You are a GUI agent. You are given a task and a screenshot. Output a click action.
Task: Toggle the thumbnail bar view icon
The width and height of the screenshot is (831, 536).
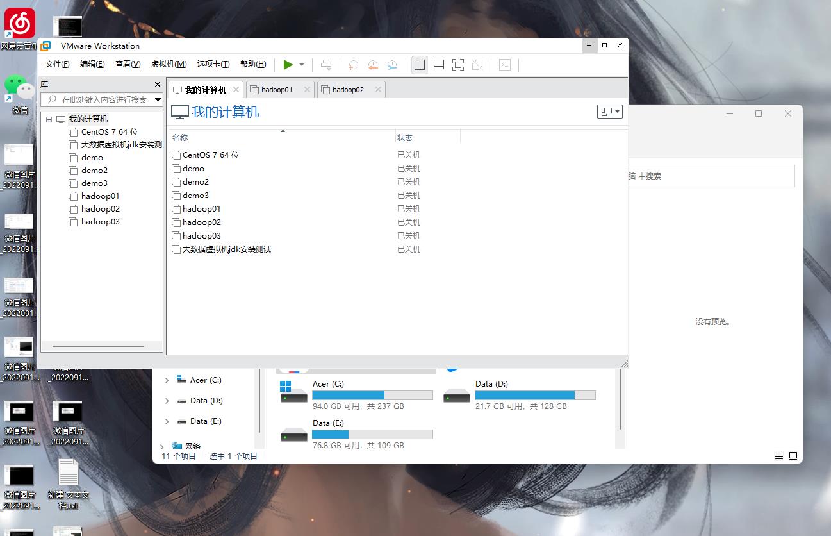(x=439, y=64)
